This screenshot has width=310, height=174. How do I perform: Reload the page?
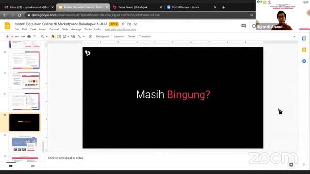(x=19, y=15)
